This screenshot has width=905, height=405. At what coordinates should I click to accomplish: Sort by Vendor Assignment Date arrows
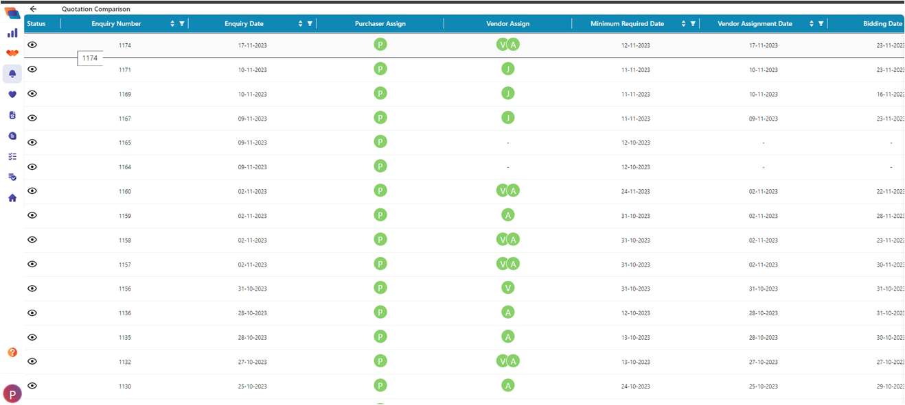(812, 23)
